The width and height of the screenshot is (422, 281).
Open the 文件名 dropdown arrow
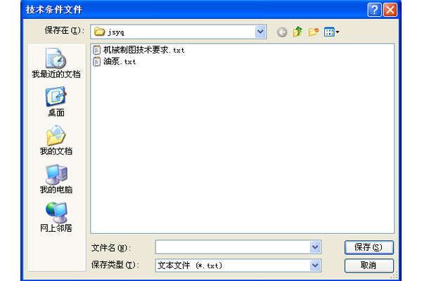click(x=315, y=247)
